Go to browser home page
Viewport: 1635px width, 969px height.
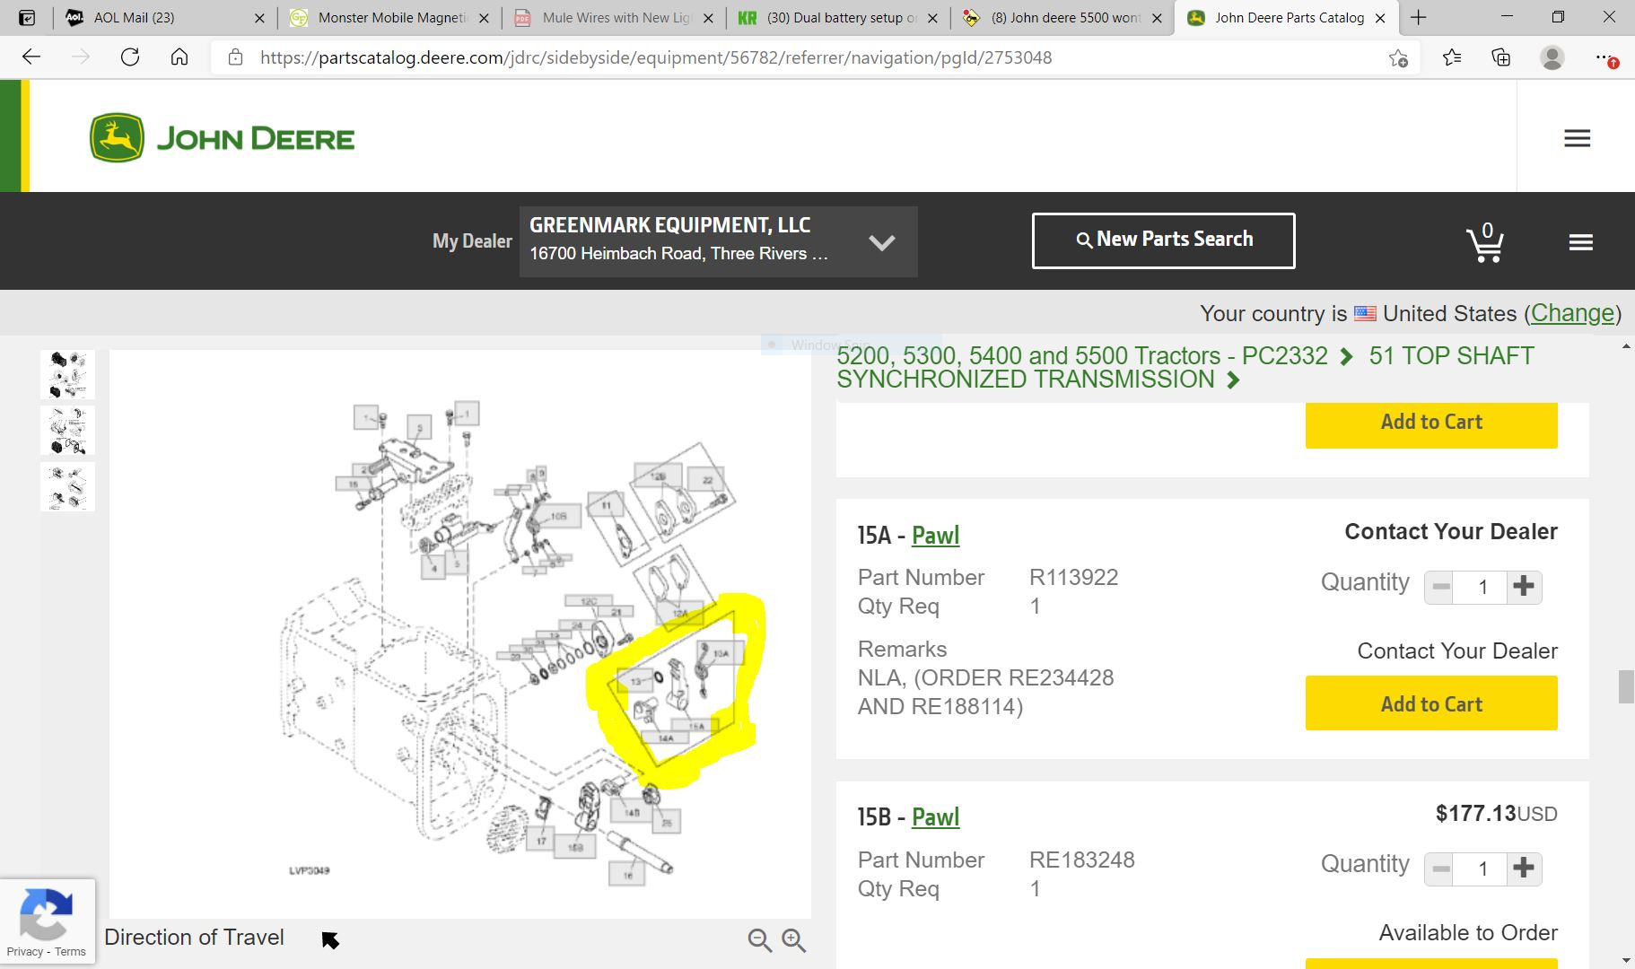tap(179, 57)
